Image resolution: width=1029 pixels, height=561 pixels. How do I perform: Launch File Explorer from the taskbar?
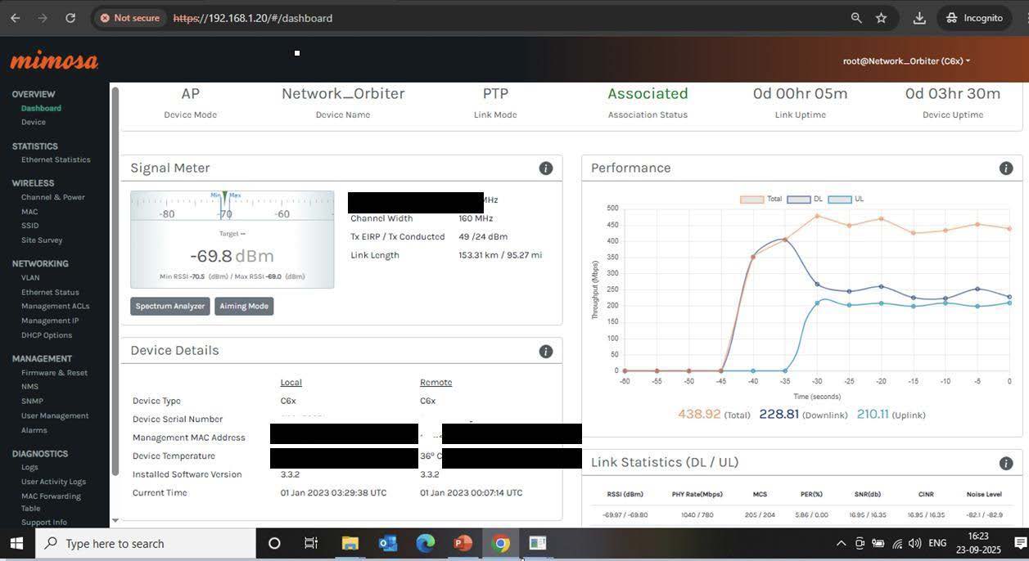(x=350, y=543)
